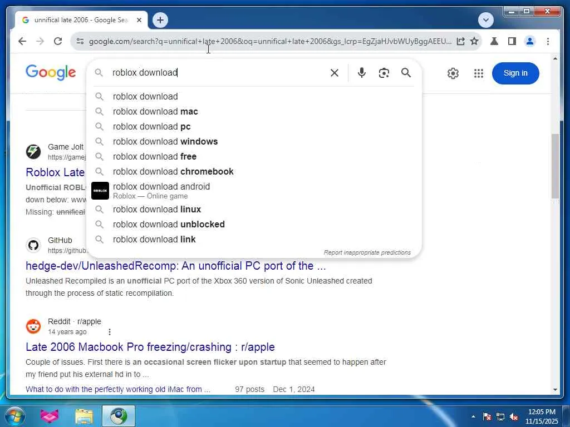
Task: Reload the current page
Action: 58,41
